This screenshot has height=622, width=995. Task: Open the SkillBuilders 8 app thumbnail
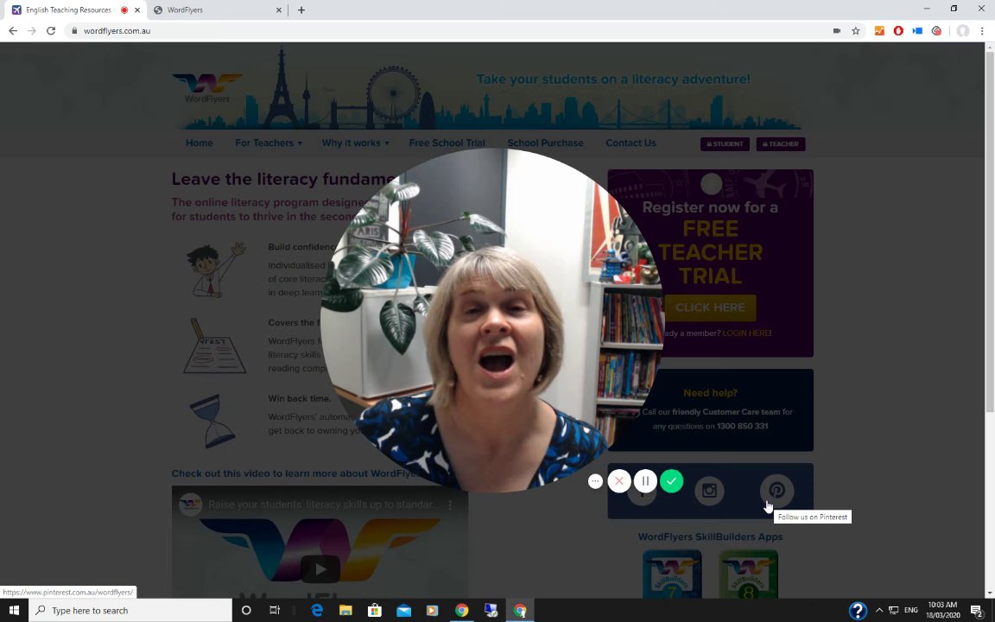pyautogui.click(x=748, y=575)
